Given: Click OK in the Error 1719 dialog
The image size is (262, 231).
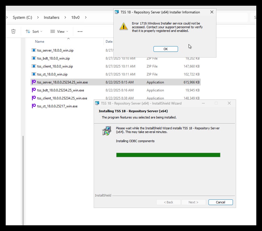Looking at the screenshot, I should pyautogui.click(x=165, y=49).
